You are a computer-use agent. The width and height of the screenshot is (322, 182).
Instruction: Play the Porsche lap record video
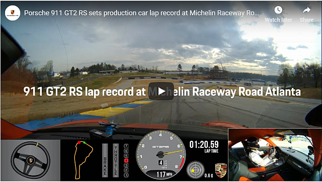click(x=161, y=91)
